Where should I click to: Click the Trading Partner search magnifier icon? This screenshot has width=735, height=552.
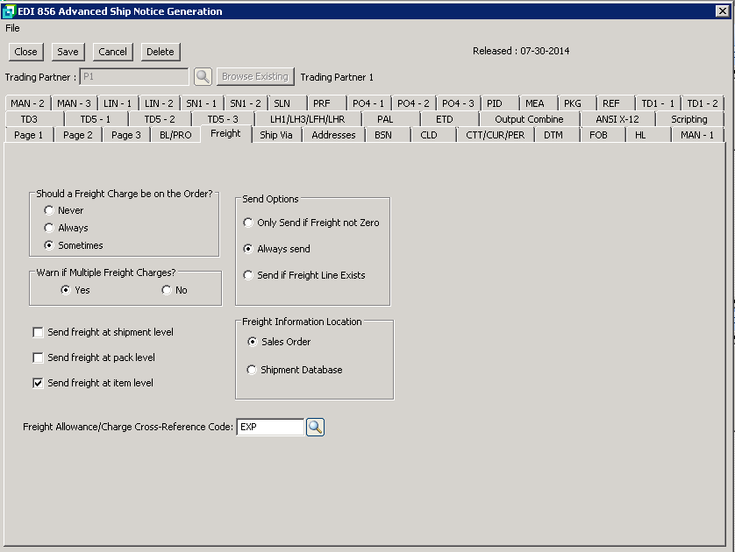[203, 76]
